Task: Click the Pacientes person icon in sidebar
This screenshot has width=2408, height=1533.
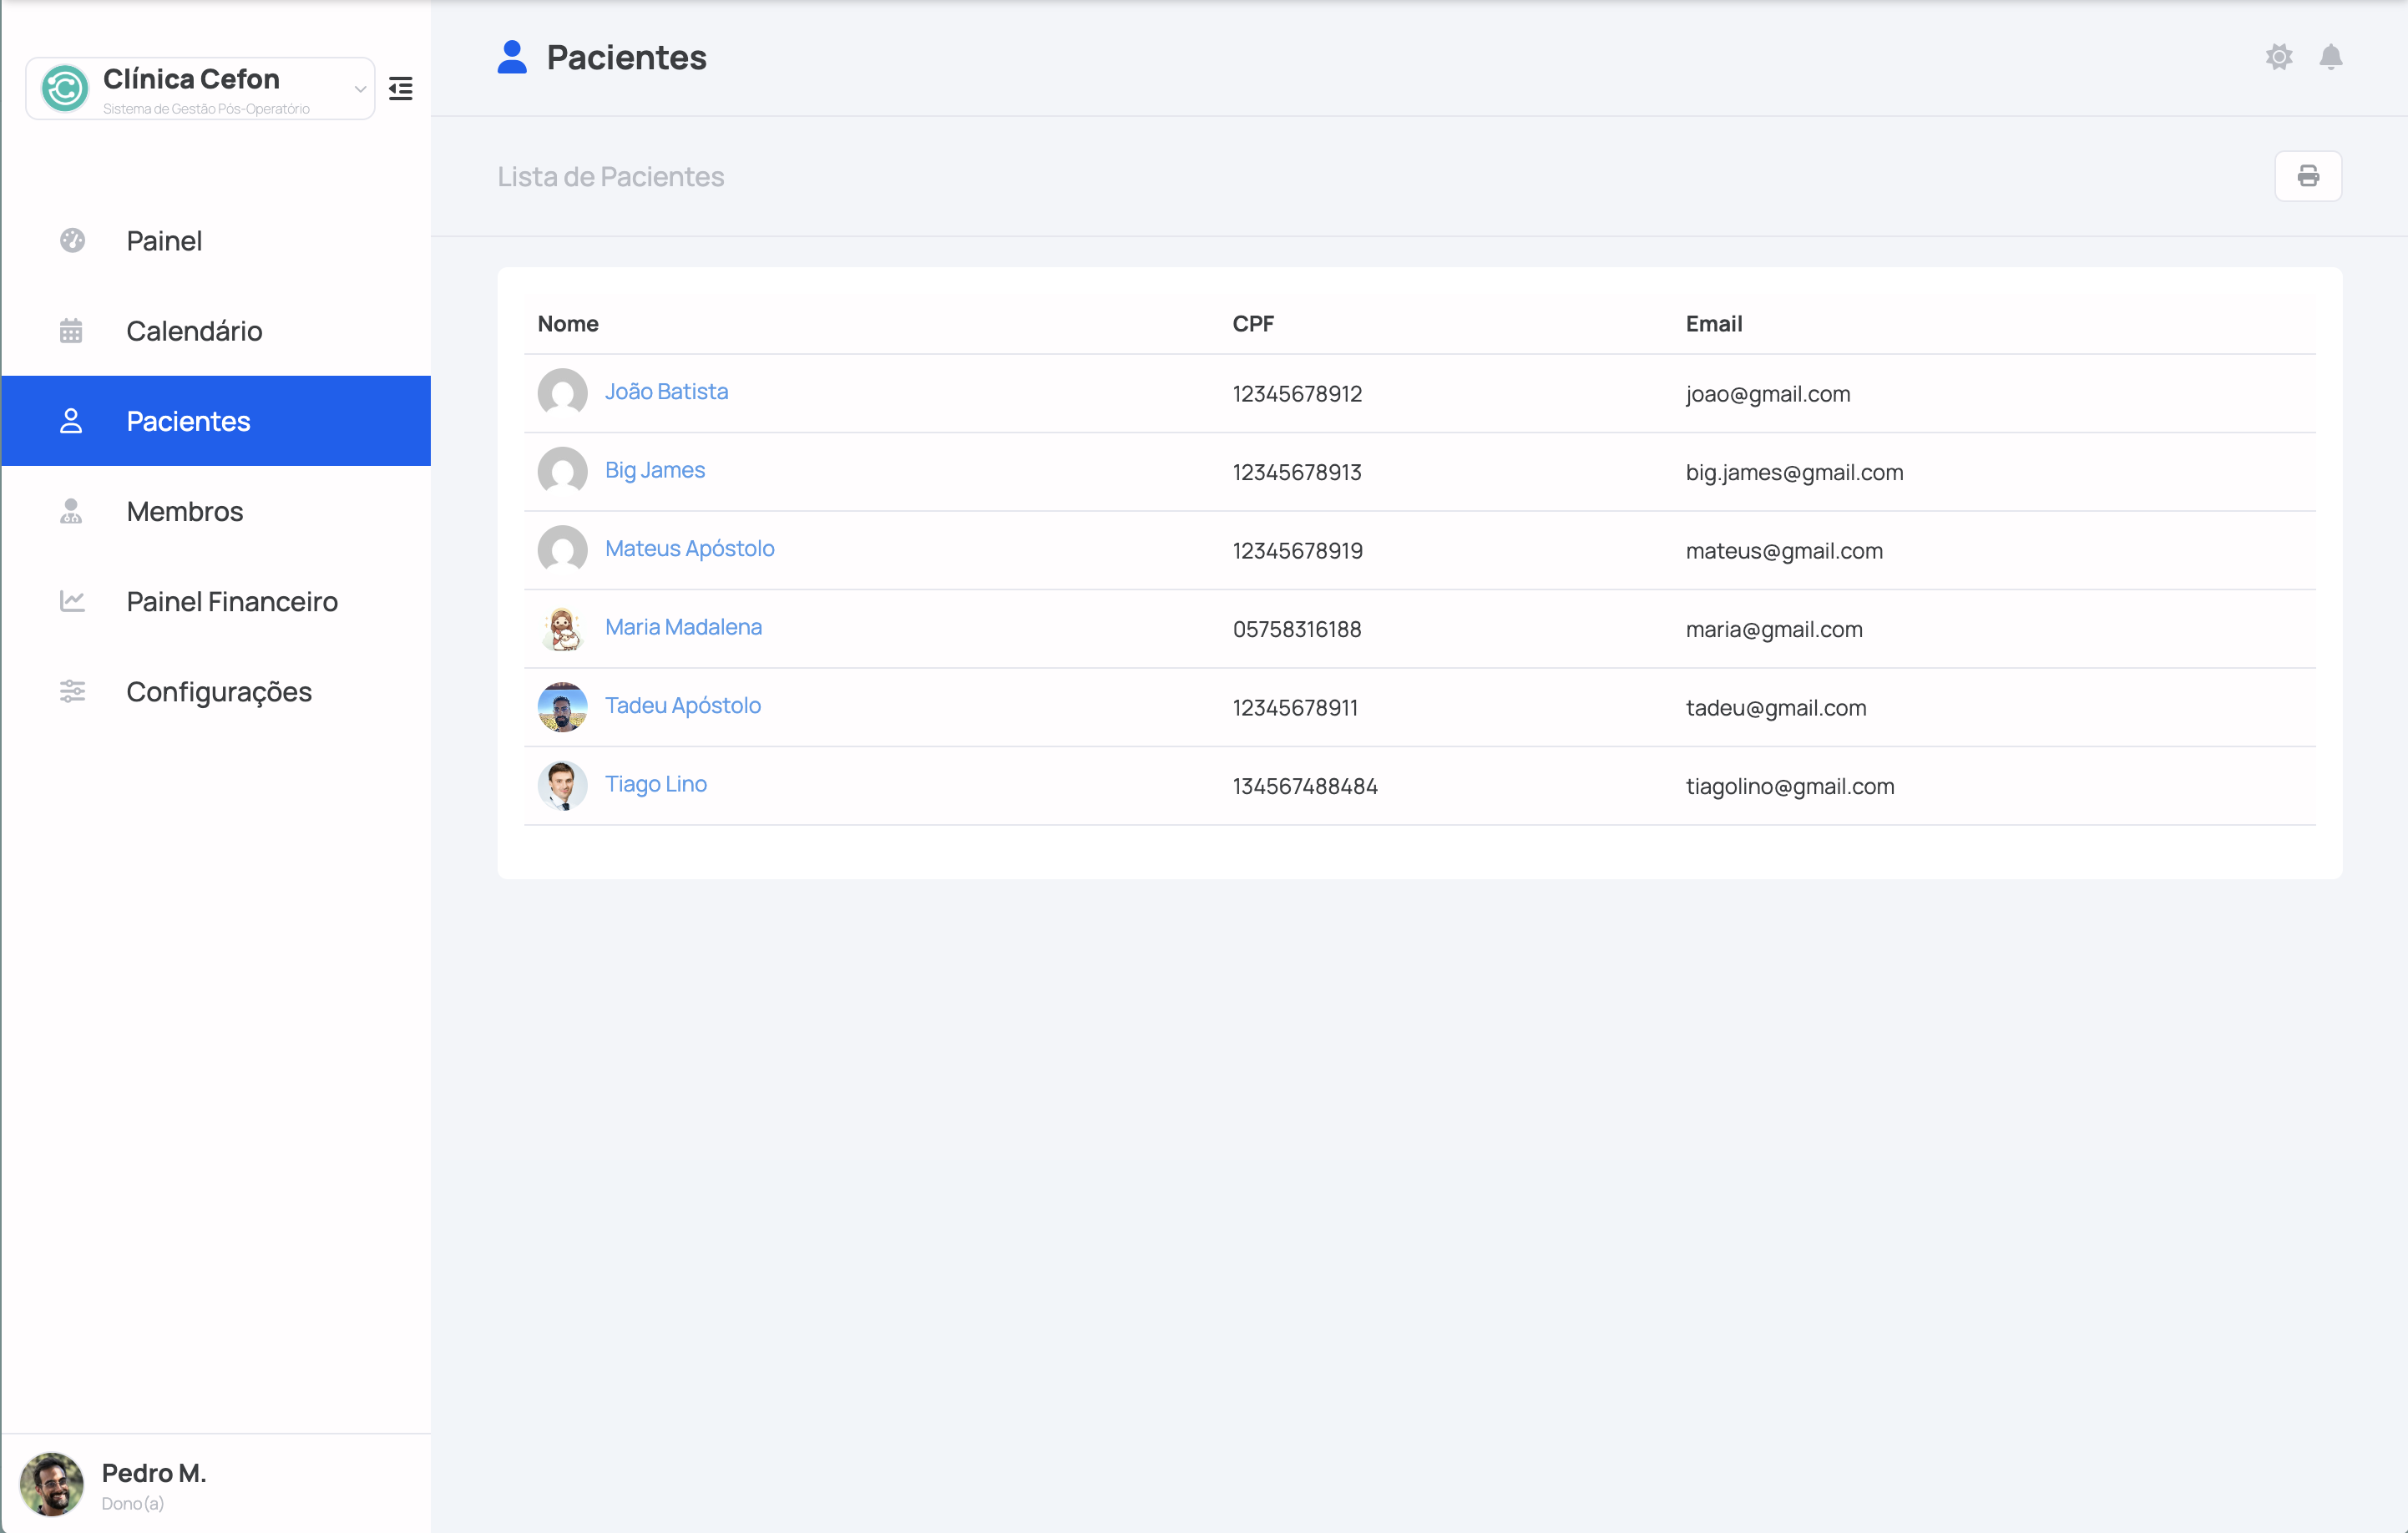Action: 72,421
